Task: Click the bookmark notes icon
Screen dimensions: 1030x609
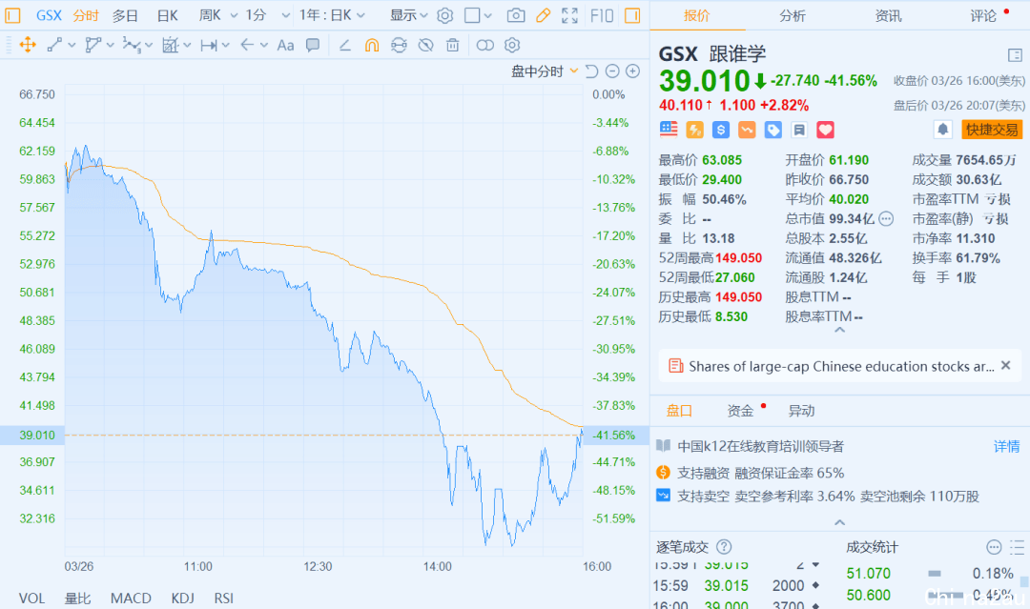Action: tap(799, 130)
